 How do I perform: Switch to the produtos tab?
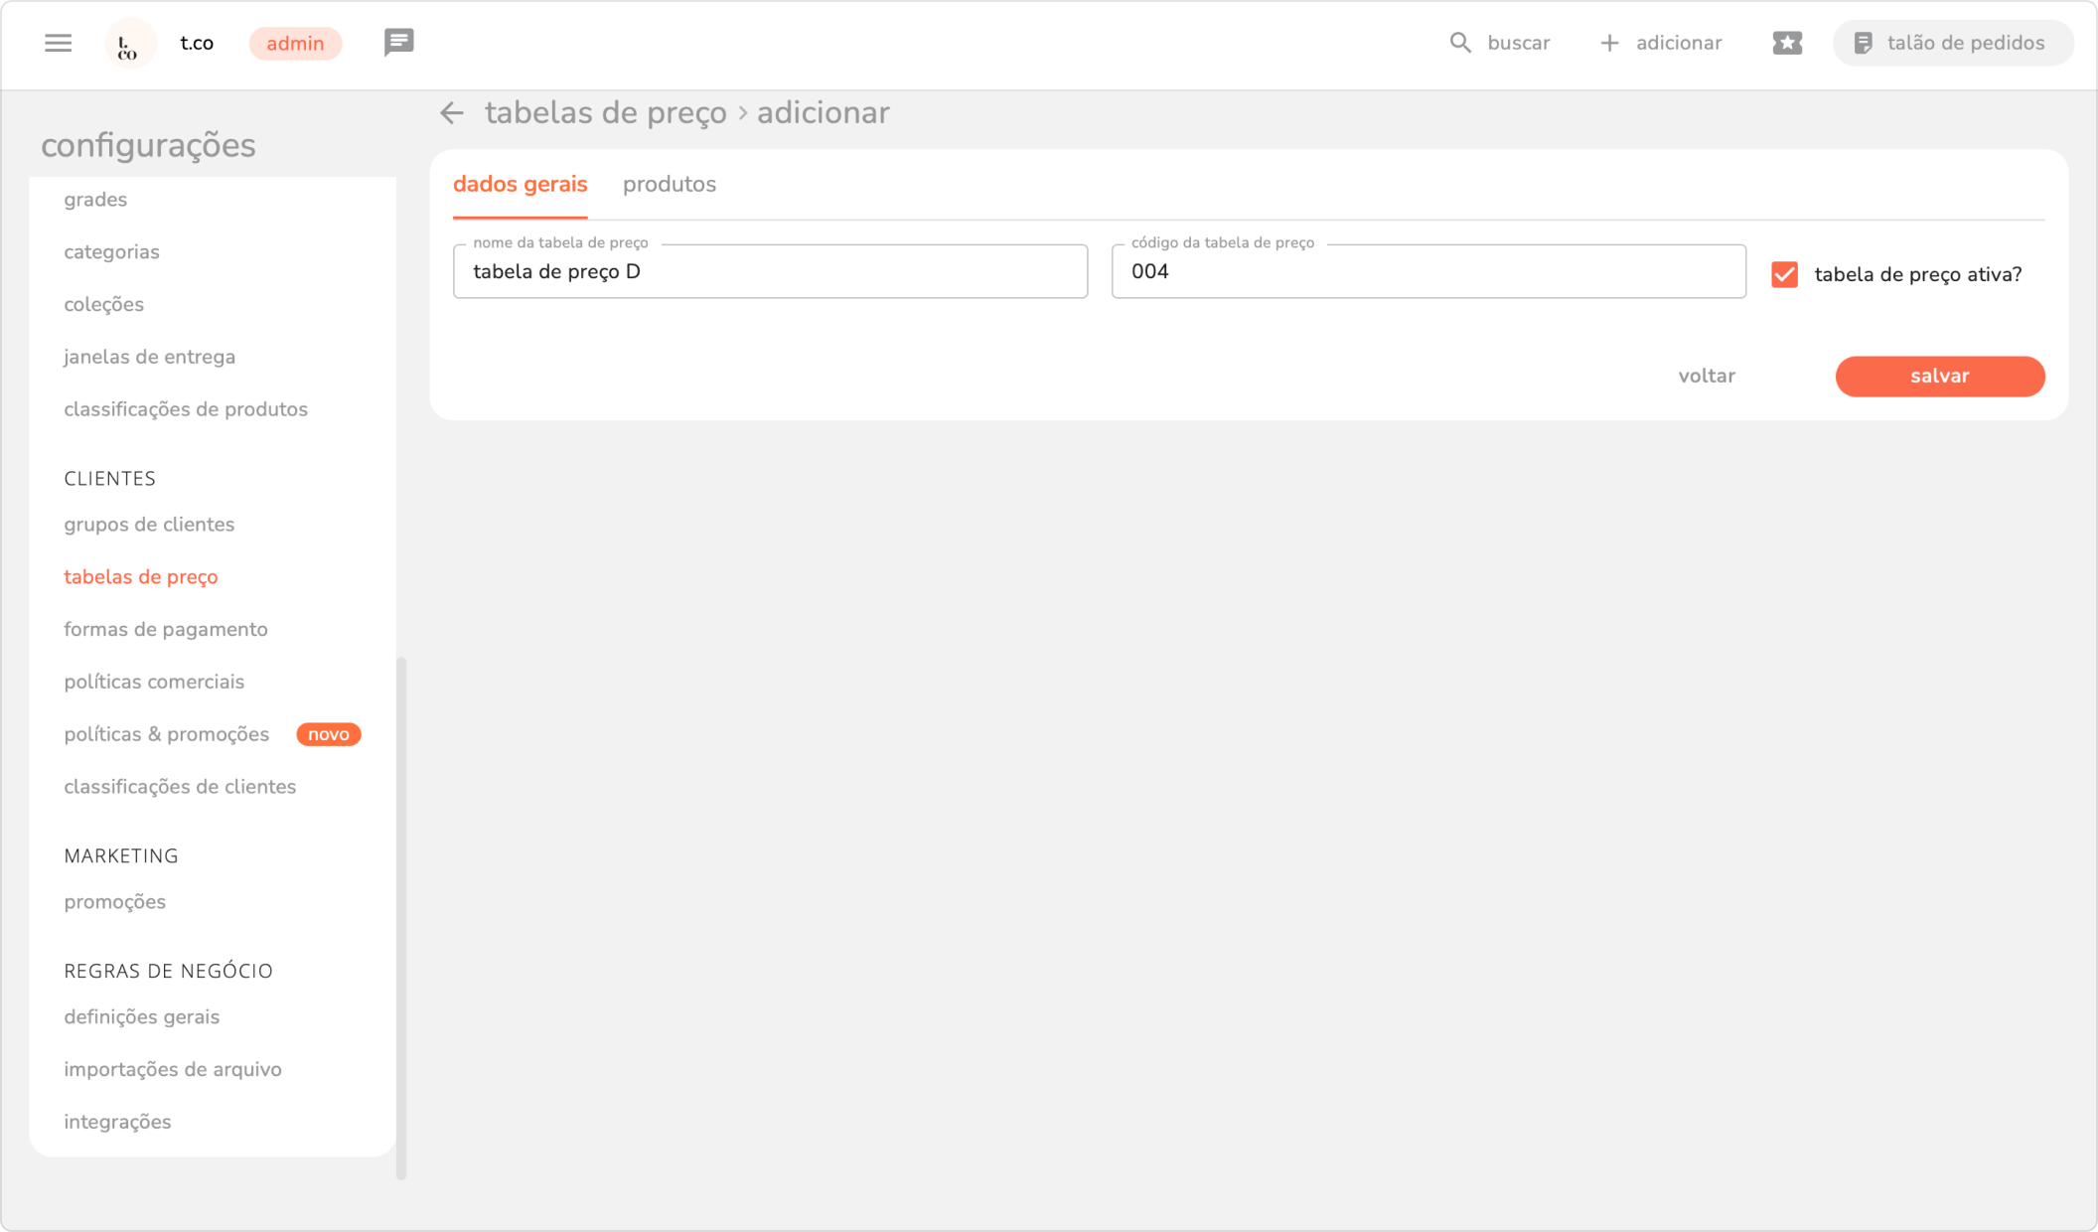coord(669,185)
